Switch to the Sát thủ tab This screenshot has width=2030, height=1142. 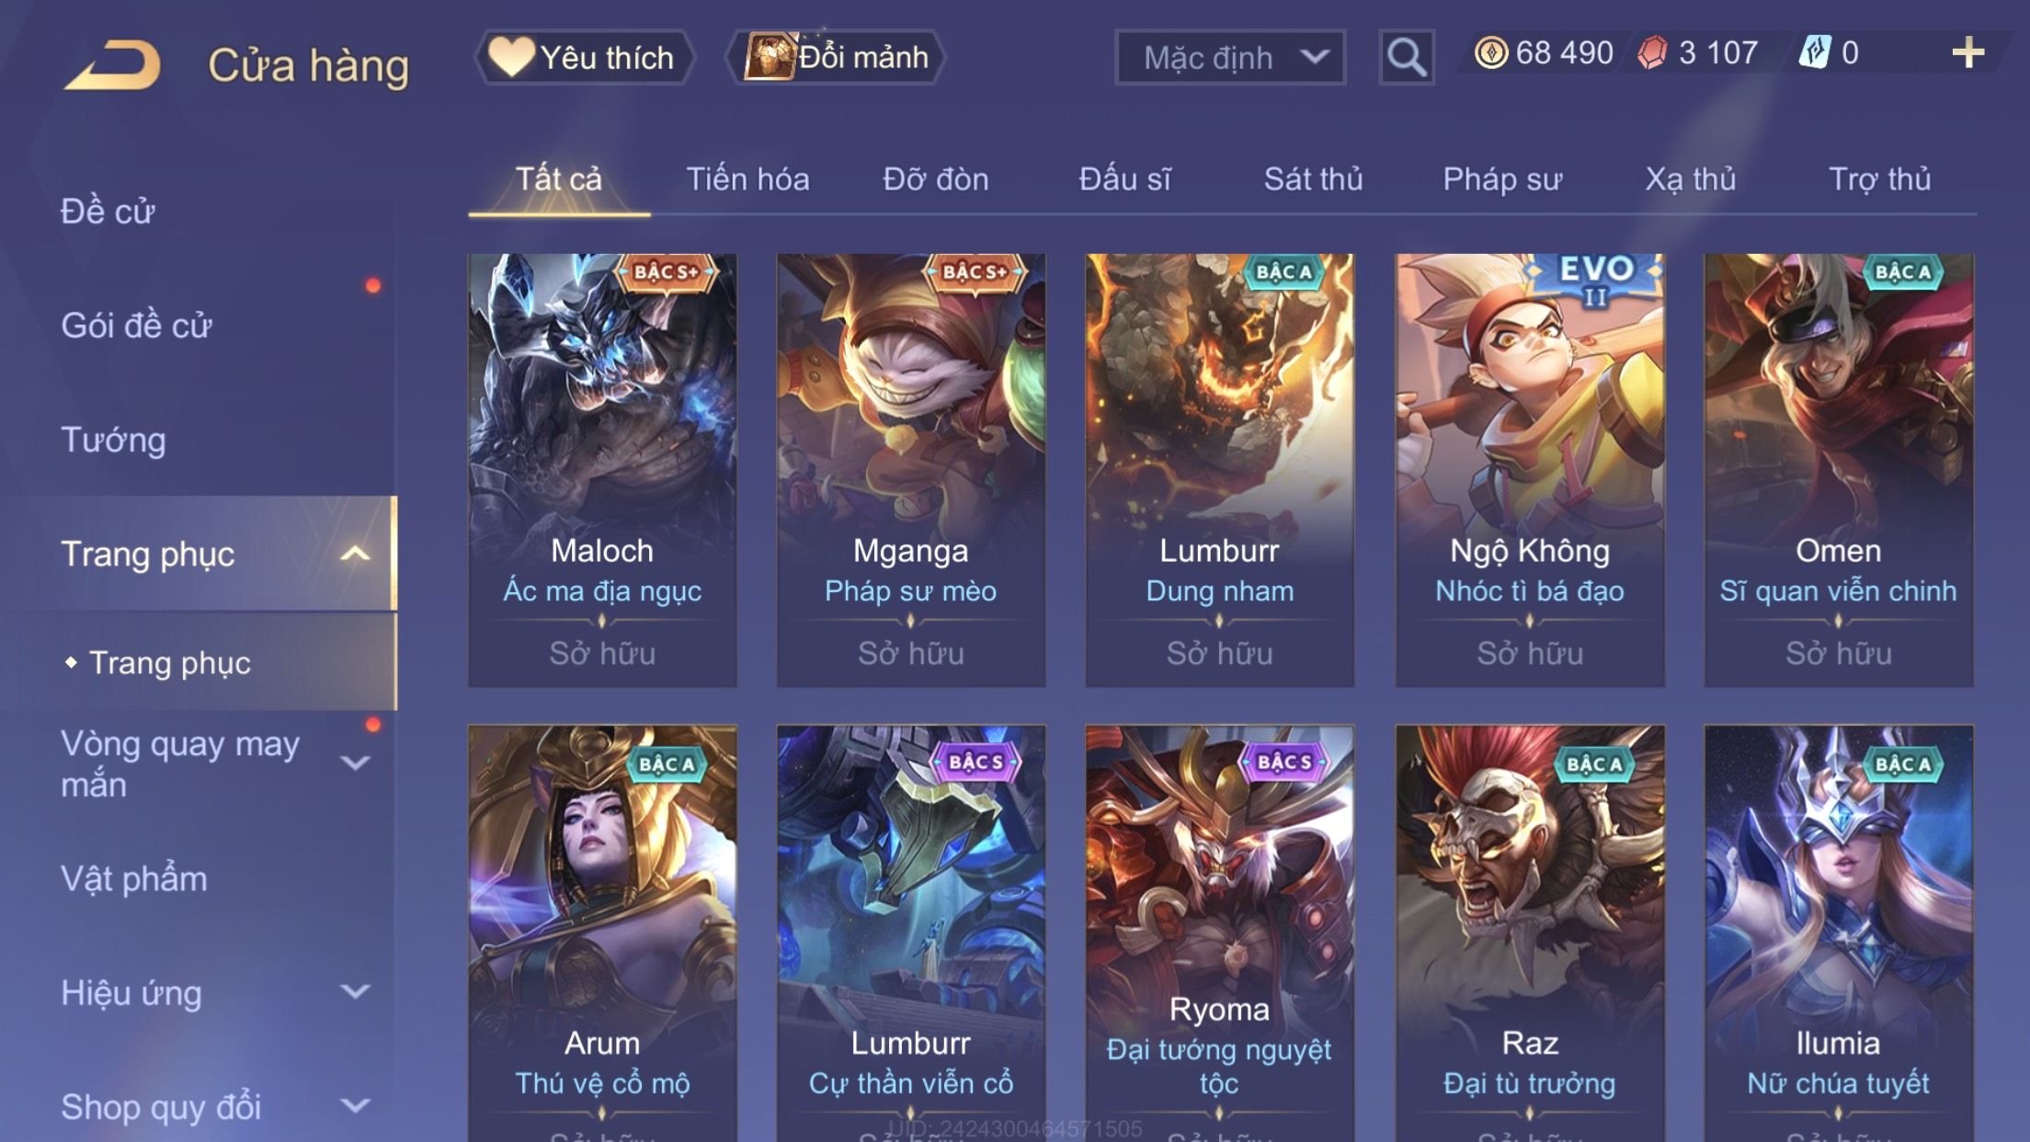pyautogui.click(x=1313, y=178)
